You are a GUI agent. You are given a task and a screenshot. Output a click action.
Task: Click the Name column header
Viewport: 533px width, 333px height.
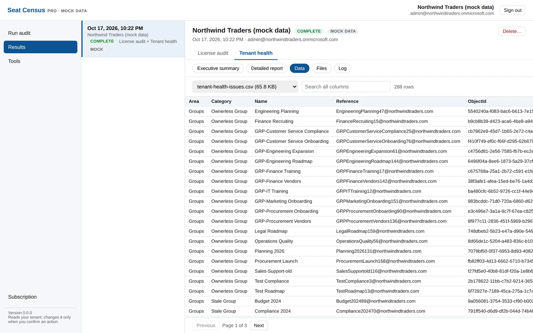(x=261, y=101)
